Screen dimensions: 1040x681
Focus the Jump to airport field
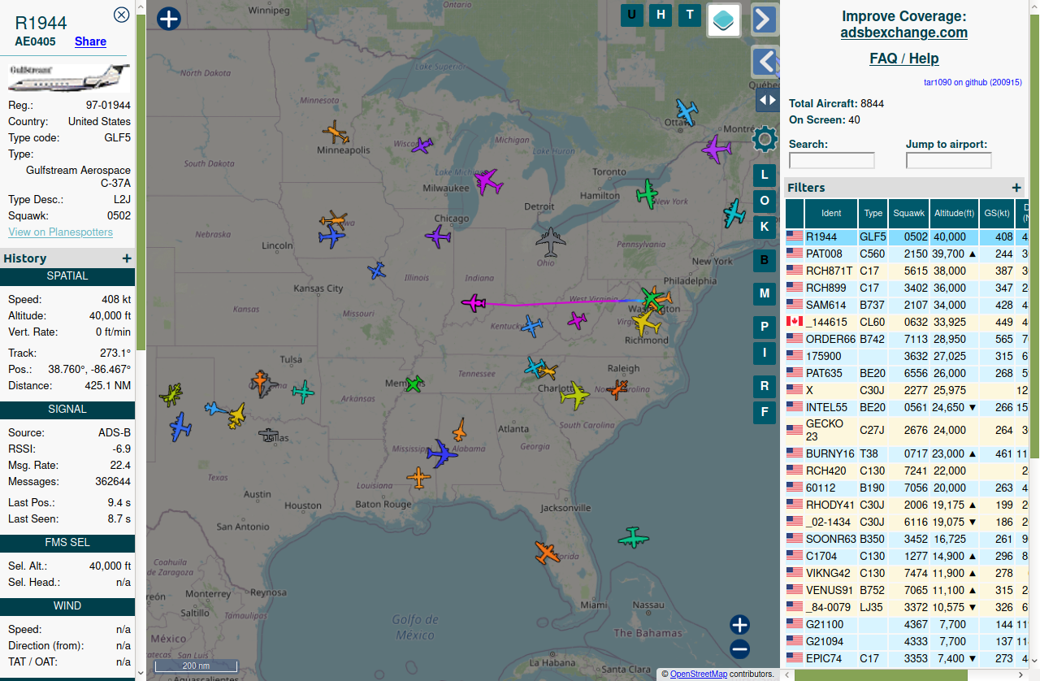coord(948,161)
